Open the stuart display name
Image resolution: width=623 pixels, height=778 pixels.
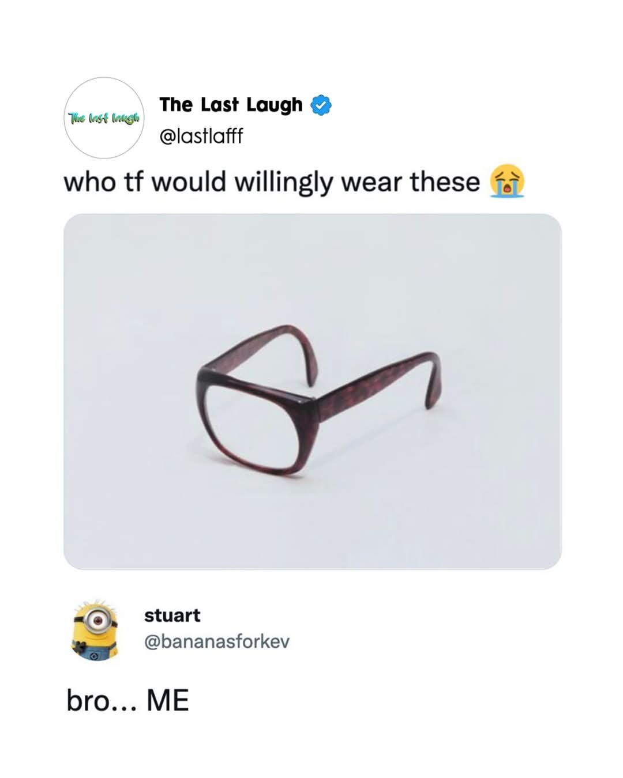[x=172, y=615]
